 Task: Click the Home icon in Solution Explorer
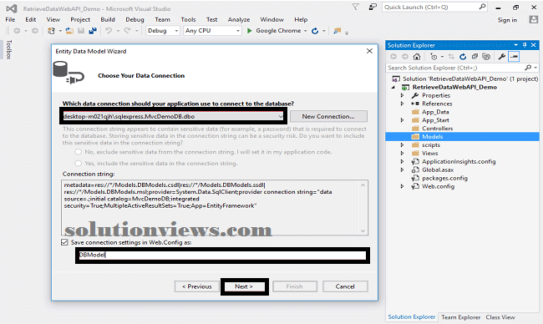point(417,57)
